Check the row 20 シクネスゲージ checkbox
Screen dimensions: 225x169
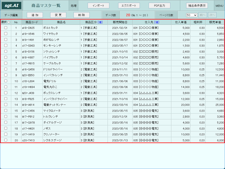pos(6,140)
